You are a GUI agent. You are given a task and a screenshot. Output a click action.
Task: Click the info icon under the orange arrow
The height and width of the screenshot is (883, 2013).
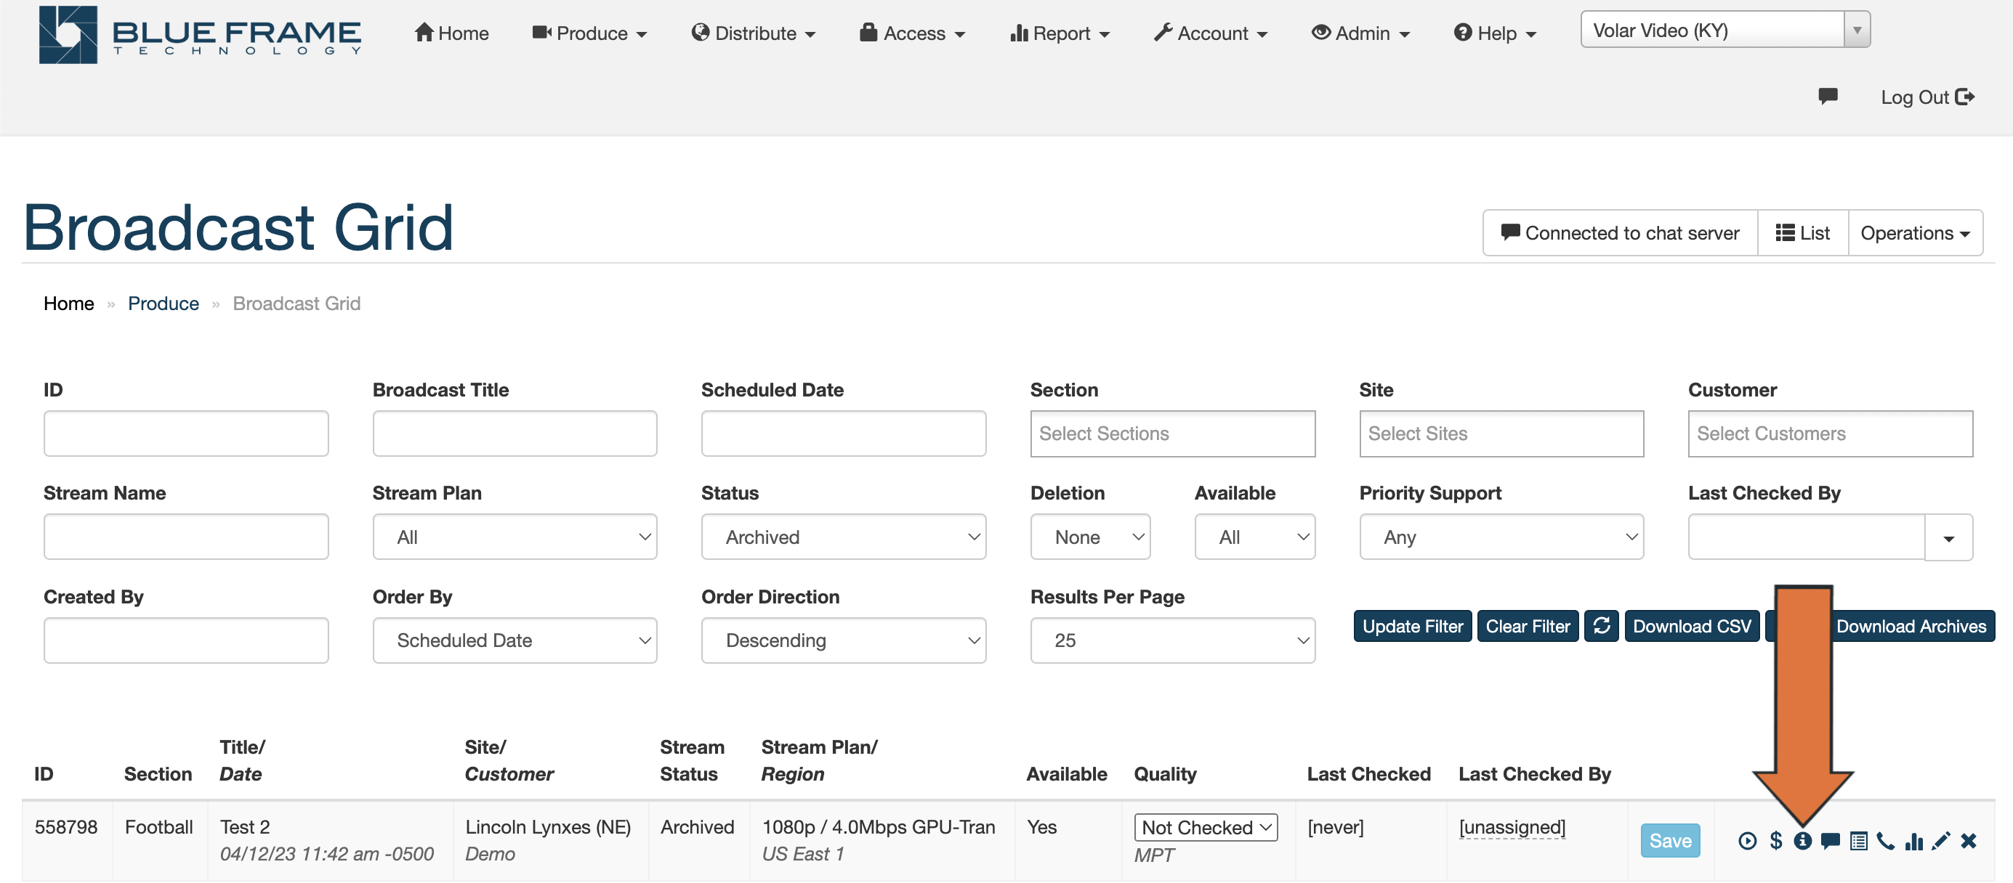[1803, 843]
